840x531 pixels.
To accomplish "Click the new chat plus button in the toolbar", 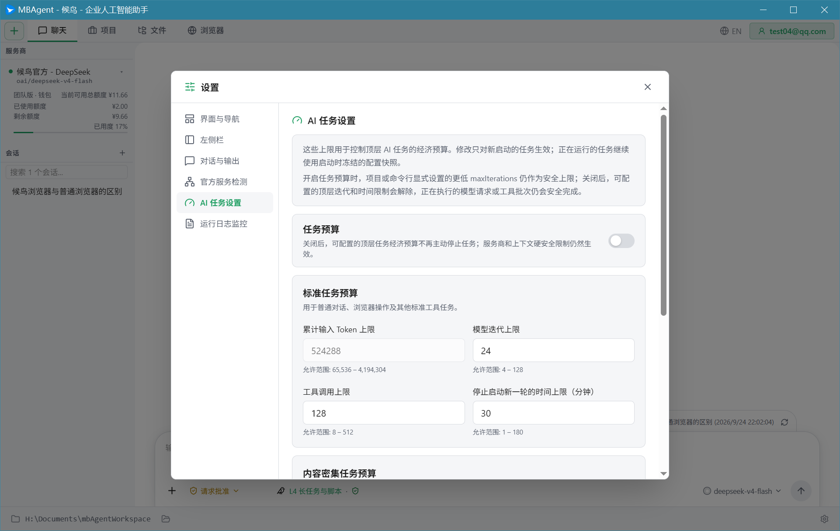I will (x=14, y=31).
